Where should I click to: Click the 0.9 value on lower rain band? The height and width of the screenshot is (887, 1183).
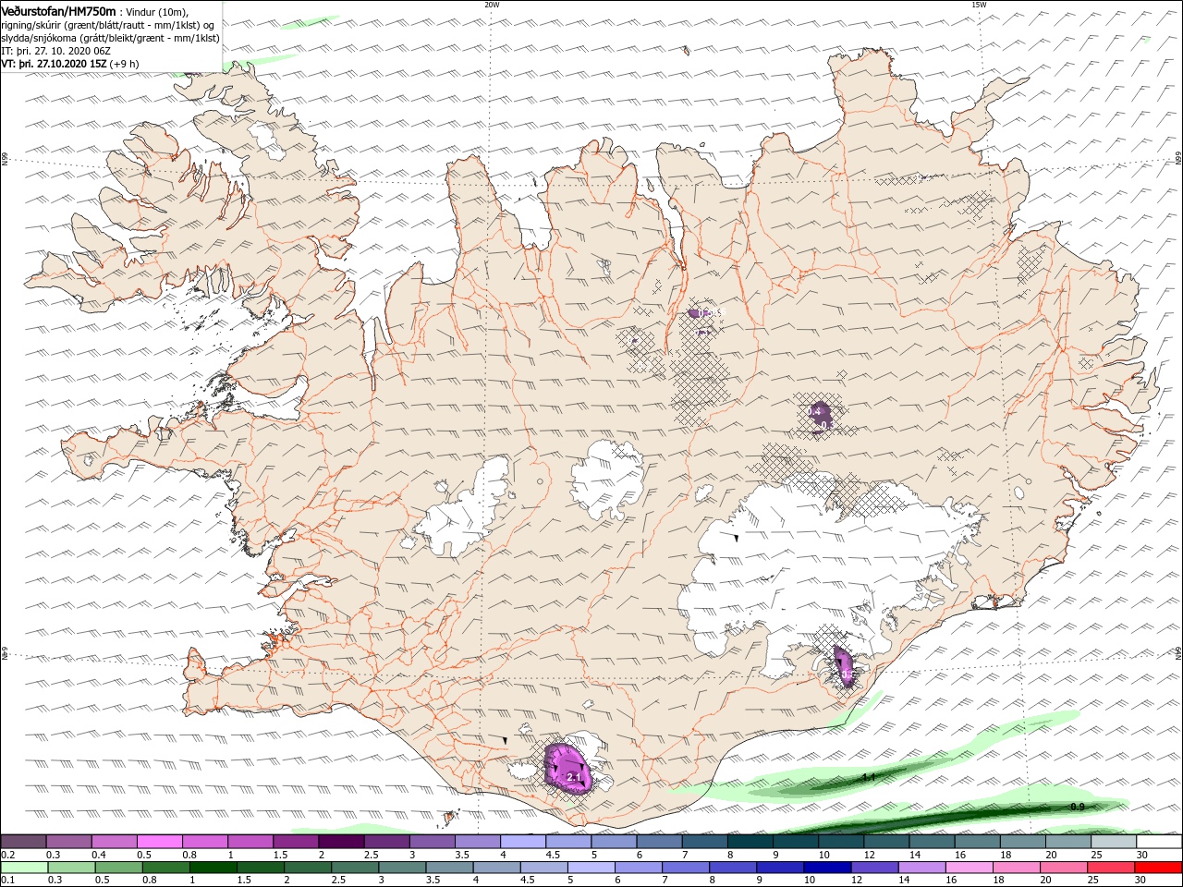(x=1078, y=807)
